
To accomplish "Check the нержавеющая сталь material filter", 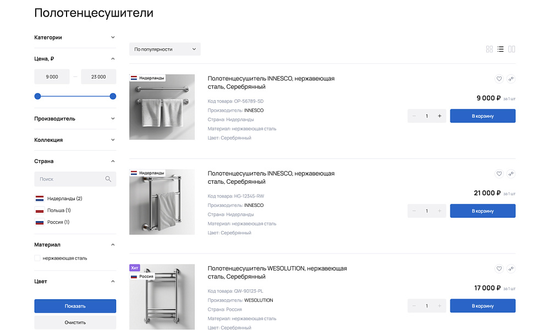I will pos(37,257).
